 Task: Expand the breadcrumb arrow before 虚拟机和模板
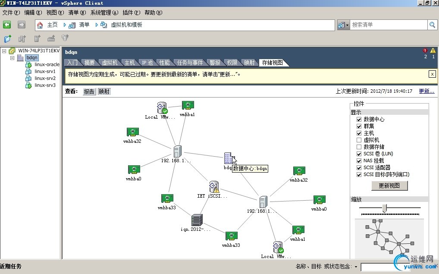97,25
